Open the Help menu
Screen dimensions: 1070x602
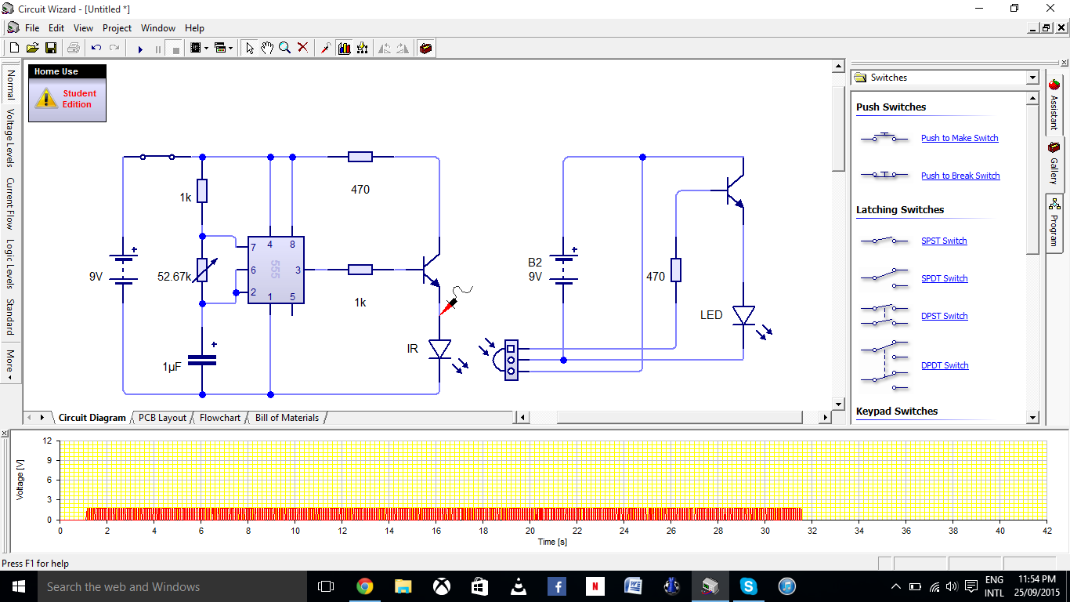[x=194, y=27]
